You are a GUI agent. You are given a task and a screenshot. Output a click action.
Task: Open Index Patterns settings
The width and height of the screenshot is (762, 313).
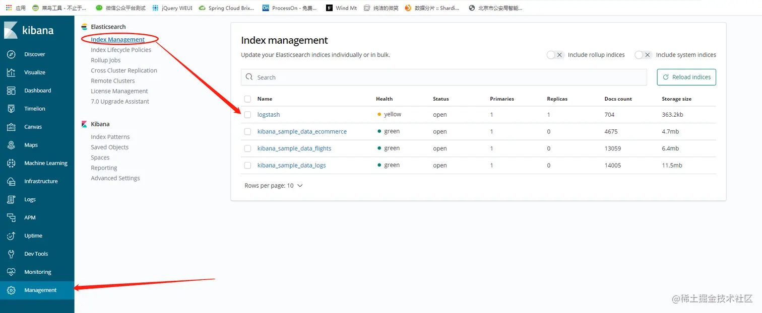[x=110, y=137]
